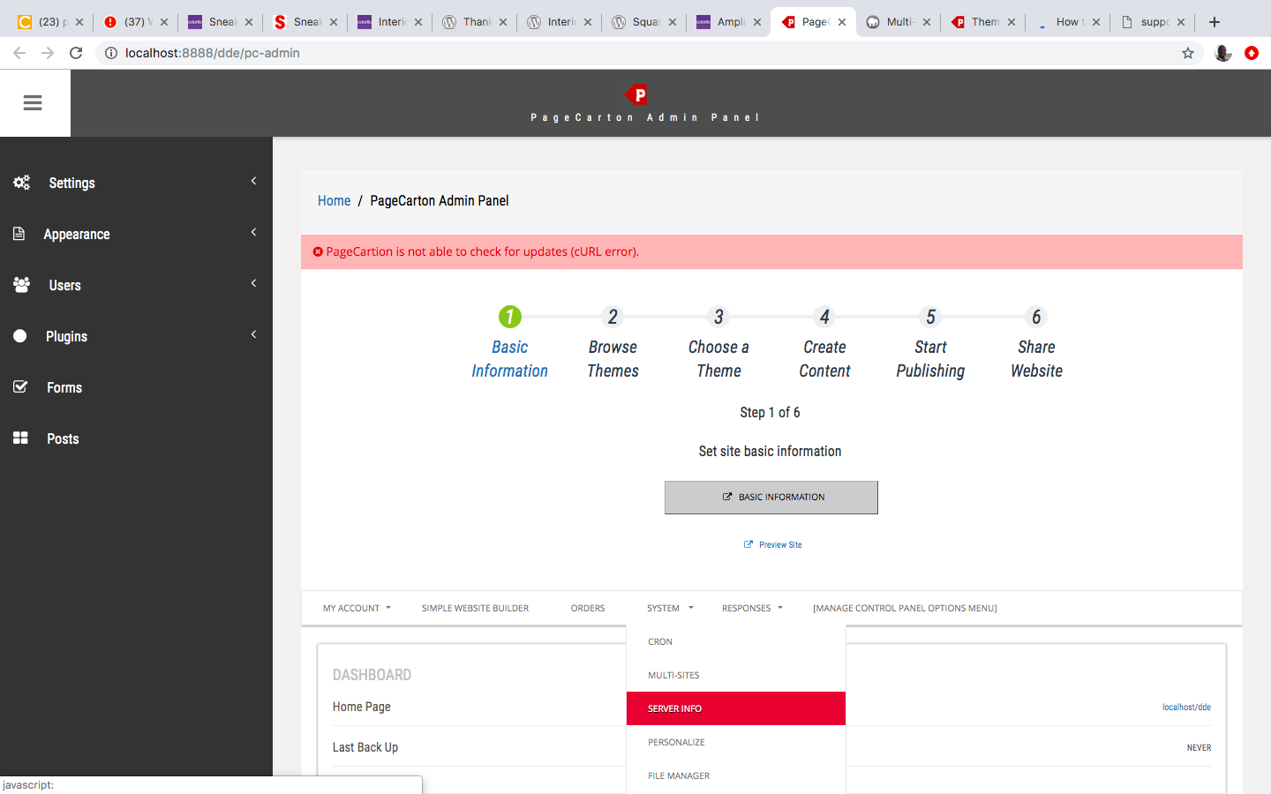Open the Responses dropdown menu
The height and width of the screenshot is (794, 1271).
tap(752, 608)
